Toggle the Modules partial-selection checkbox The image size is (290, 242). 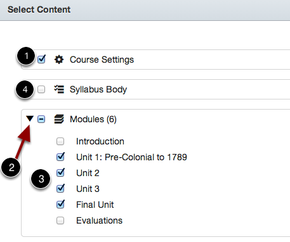[x=41, y=119]
